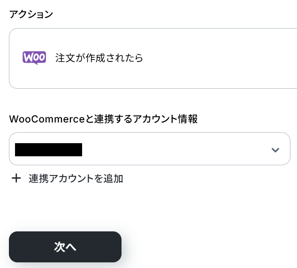Image resolution: width=297 pixels, height=268 pixels.
Task: Click the 連携アカウントを追加 link
Action: point(76,178)
